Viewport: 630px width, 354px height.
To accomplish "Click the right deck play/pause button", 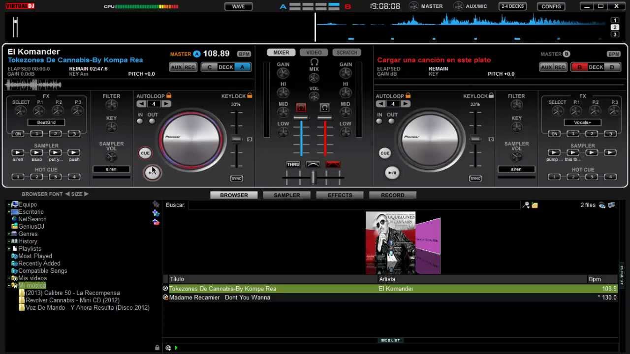I will tap(392, 173).
